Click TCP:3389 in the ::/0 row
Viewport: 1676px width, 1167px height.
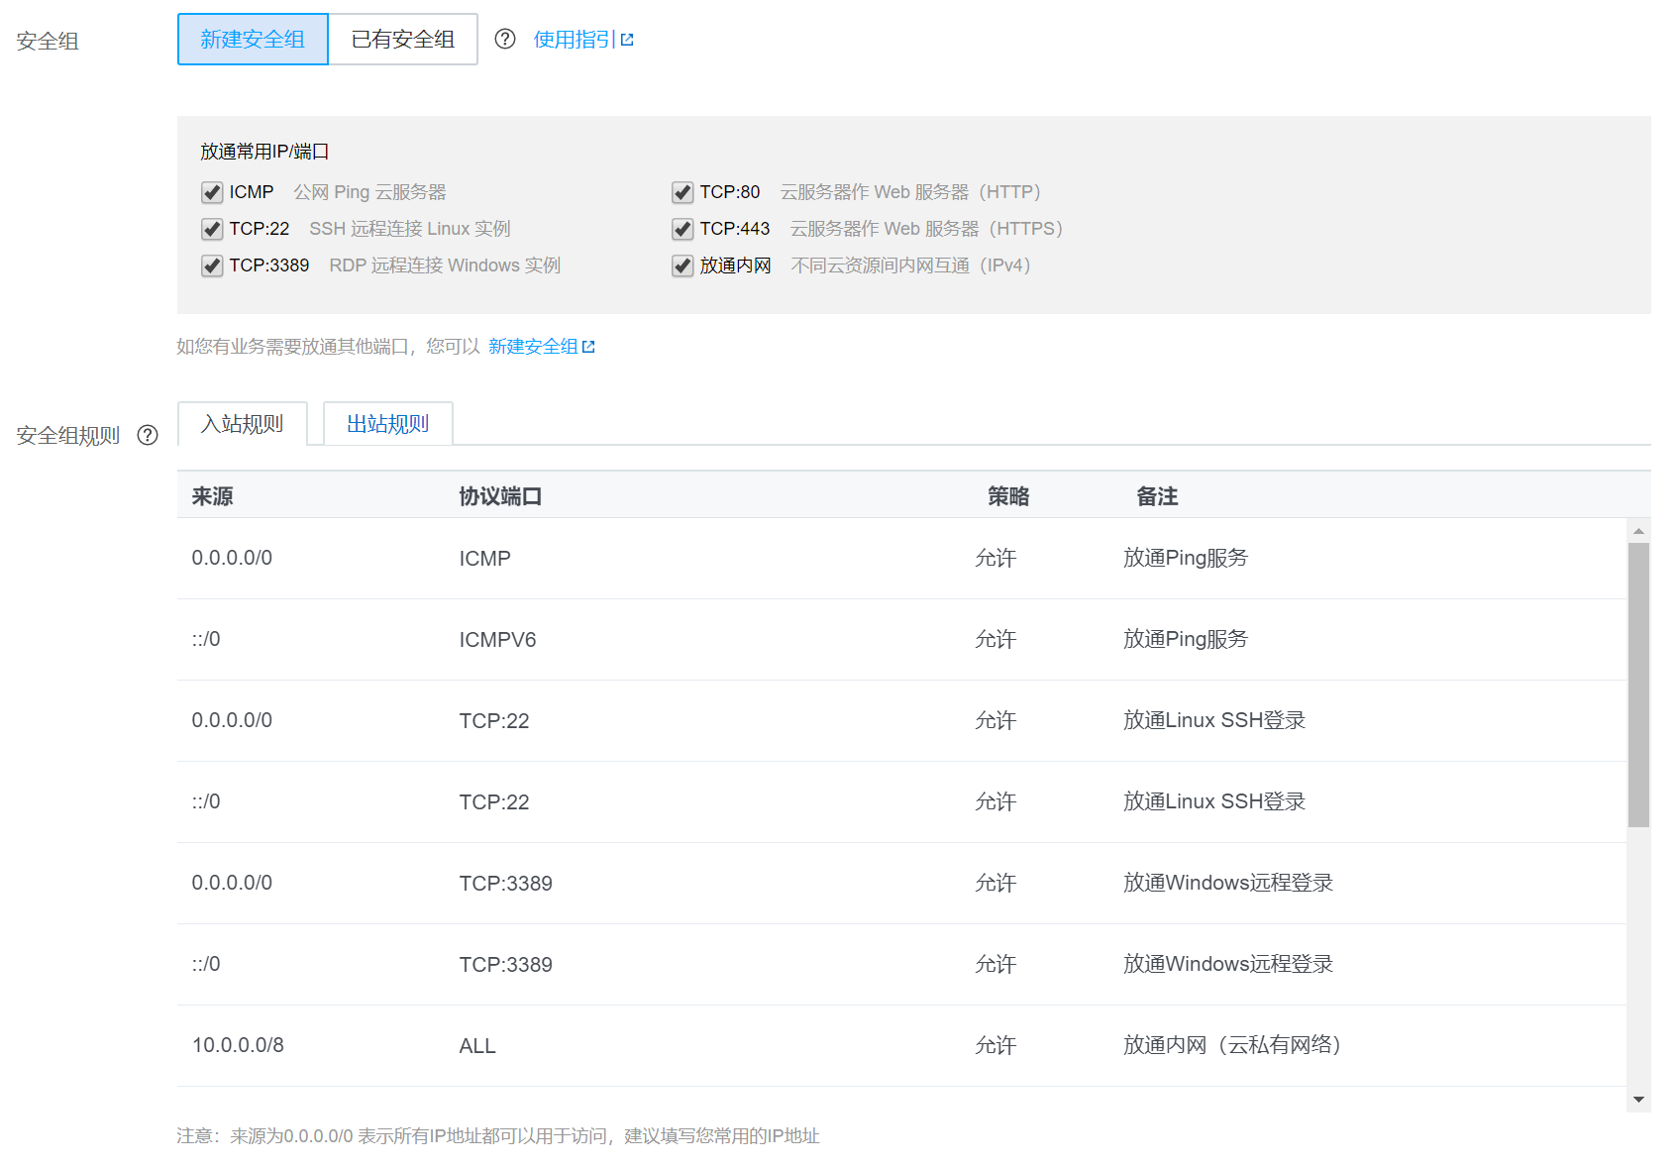(506, 965)
